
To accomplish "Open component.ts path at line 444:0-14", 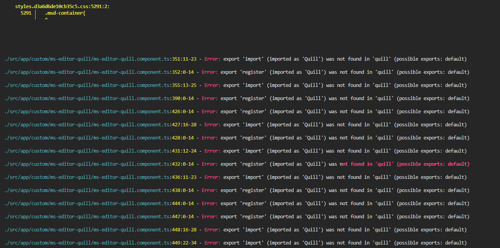I will (99, 204).
